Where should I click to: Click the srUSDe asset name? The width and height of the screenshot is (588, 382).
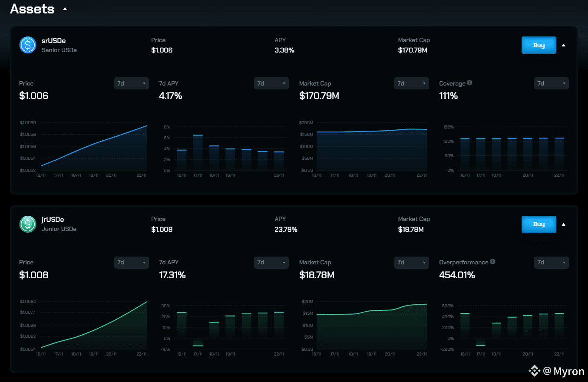pos(53,41)
